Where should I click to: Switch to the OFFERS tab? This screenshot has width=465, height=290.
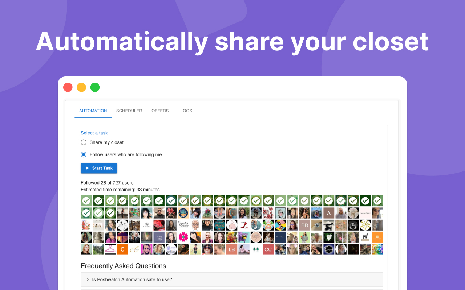(160, 111)
